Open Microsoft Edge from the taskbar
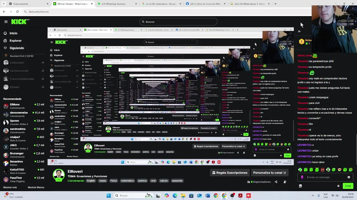Viewport: 357px width, 200px height. [x=175, y=196]
